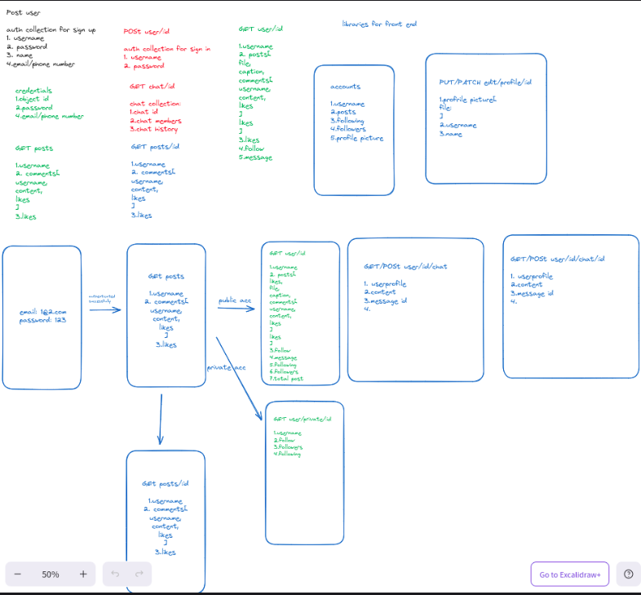Click the Go to Excalidraw+ link

569,575
